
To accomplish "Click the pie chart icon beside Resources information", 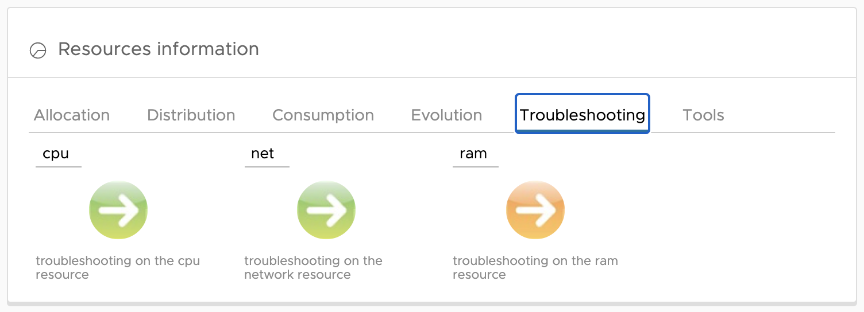I will [x=38, y=50].
